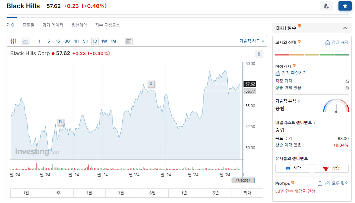
Task: Select the 5H interval
Action: click(x=86, y=41)
